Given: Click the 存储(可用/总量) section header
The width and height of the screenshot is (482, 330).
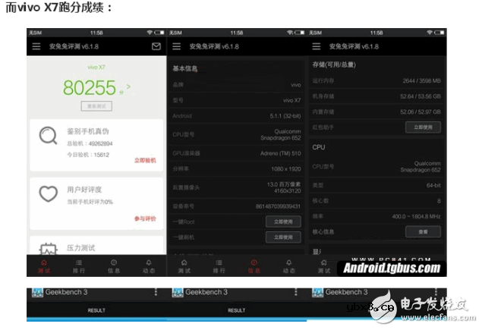Looking at the screenshot, I should (334, 64).
